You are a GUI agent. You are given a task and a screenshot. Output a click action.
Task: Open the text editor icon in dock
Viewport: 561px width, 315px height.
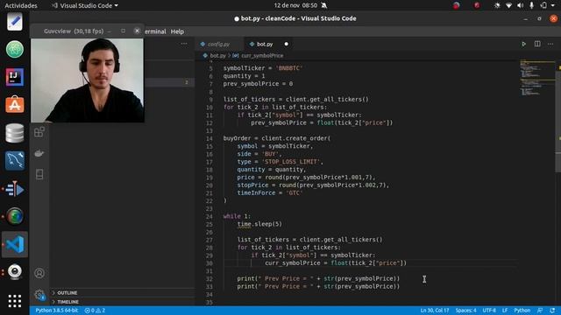(x=15, y=21)
